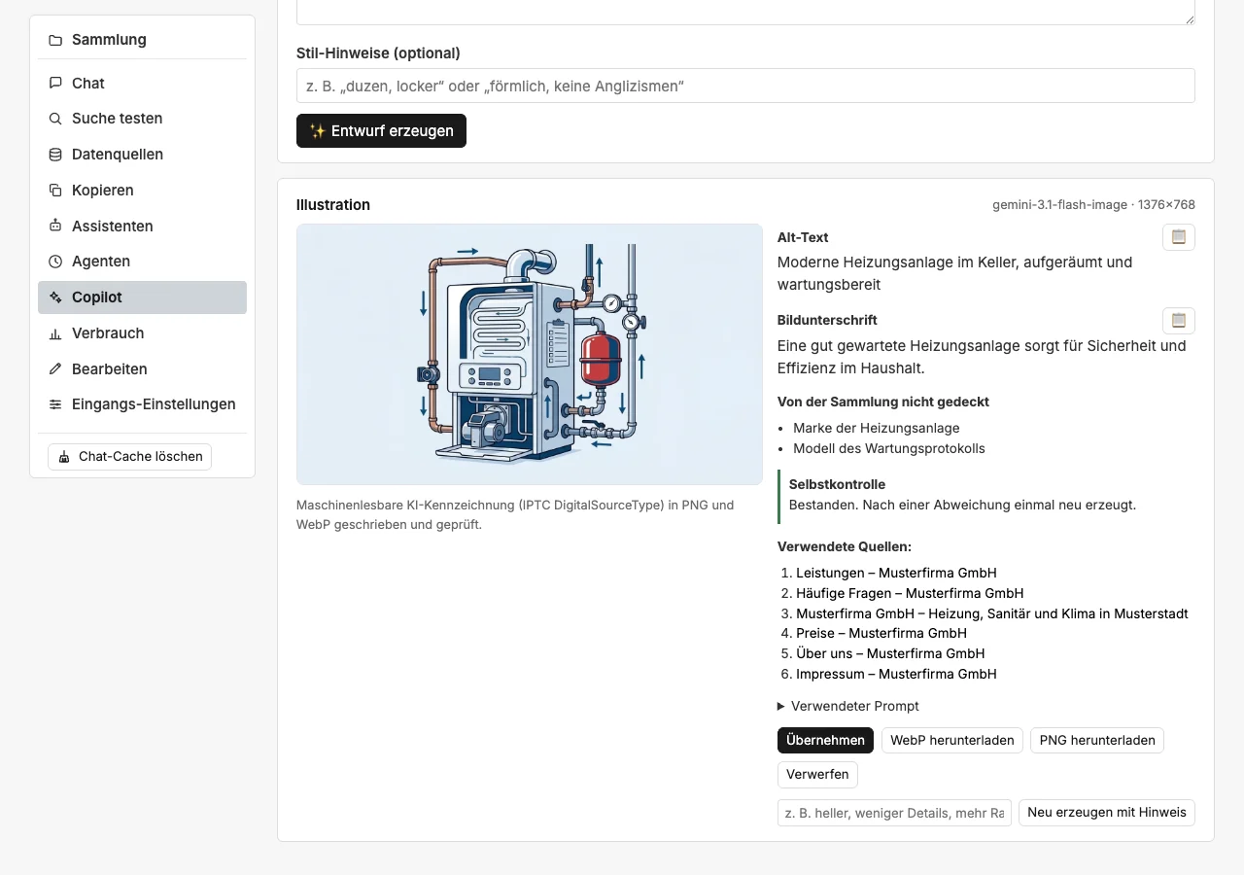Copy the Bildunterschrift with clipboard icon
1244x875 pixels.
(1179, 321)
